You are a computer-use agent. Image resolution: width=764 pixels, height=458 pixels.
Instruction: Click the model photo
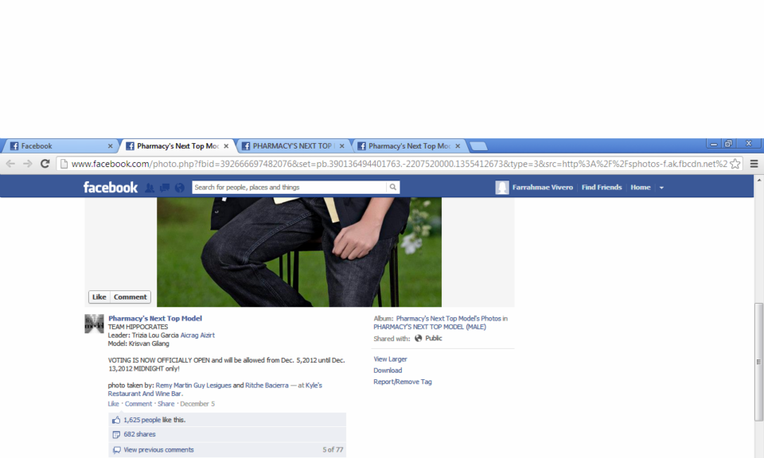(x=299, y=252)
